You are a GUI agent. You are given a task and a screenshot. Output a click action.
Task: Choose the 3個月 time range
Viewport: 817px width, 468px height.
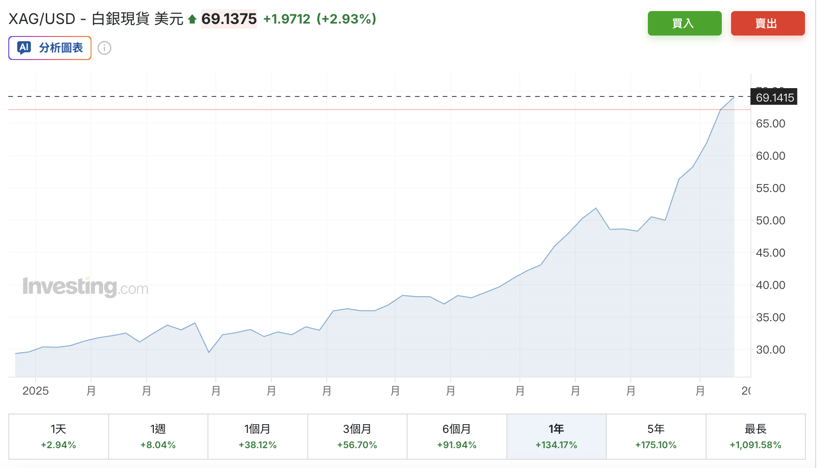357,437
